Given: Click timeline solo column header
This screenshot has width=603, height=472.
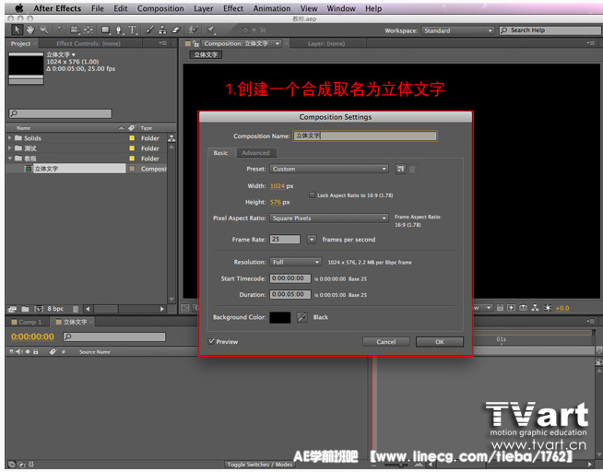Looking at the screenshot, I should pos(28,351).
